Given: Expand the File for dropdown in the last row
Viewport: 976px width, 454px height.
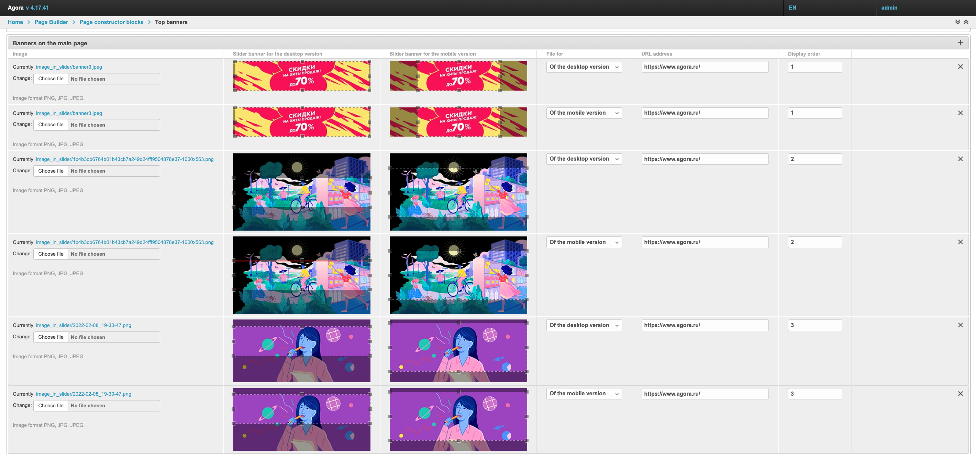Looking at the screenshot, I should tap(584, 394).
